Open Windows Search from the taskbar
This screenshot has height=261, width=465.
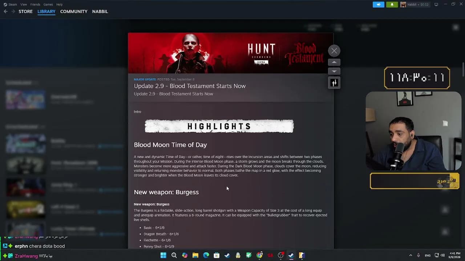(x=174, y=255)
